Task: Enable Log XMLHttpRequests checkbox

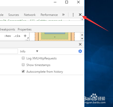Action: point(23,58)
